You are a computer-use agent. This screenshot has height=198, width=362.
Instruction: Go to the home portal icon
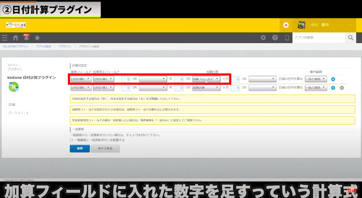[x=16, y=38]
